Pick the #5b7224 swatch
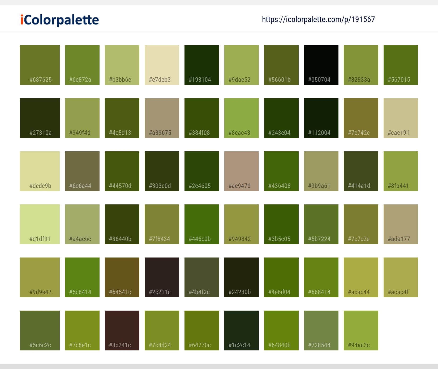The width and height of the screenshot is (438, 369). pos(321,224)
